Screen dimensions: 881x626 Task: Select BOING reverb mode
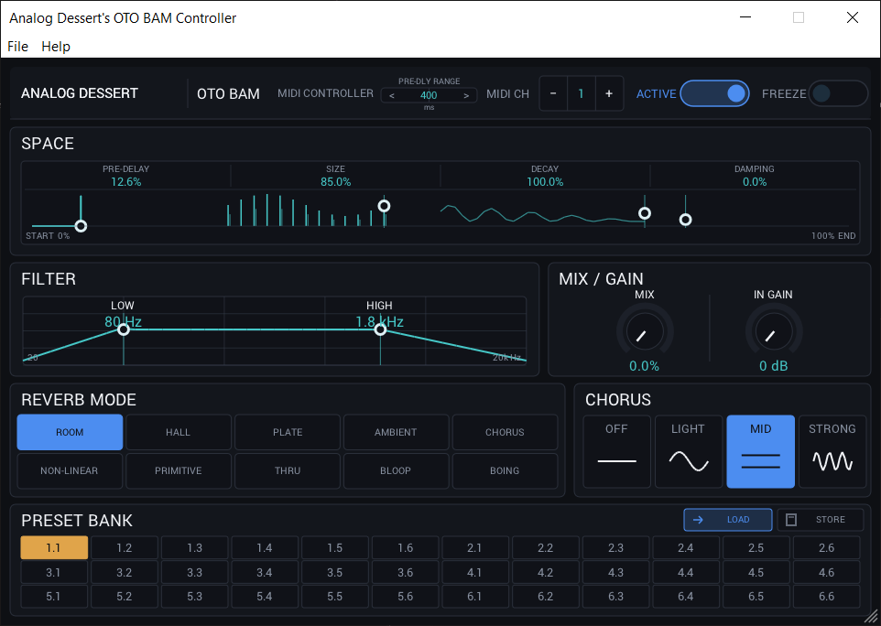tap(505, 470)
